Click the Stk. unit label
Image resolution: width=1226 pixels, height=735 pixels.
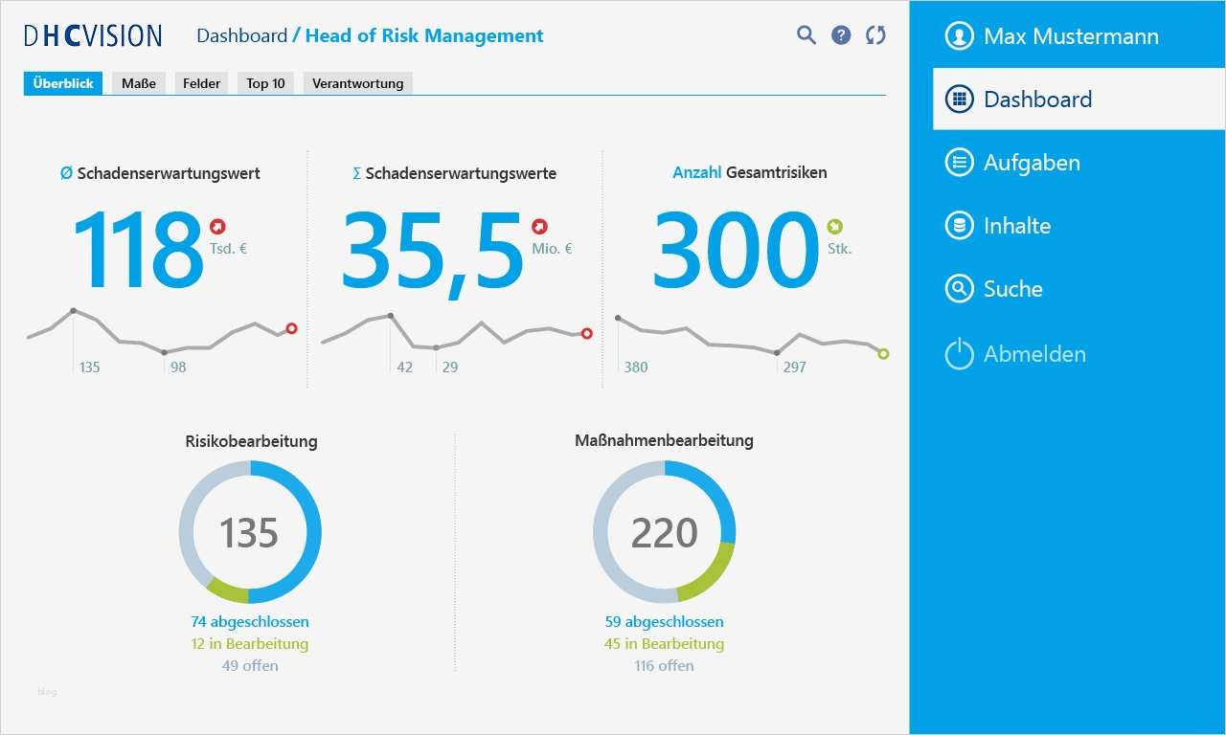click(x=839, y=249)
